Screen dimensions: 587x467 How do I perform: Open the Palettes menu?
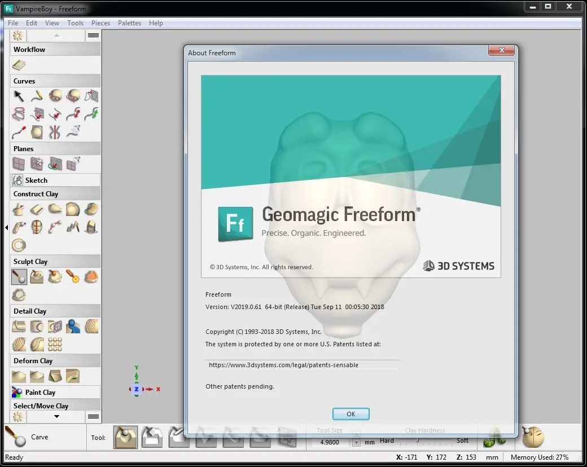[x=129, y=23]
